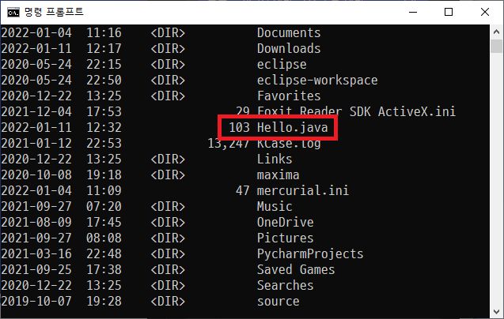
Task: Click the Searches directory name
Action: coord(285,285)
